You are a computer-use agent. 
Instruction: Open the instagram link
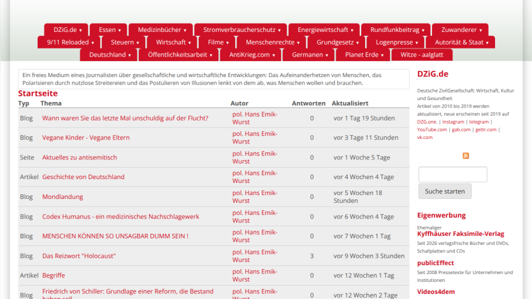453,122
